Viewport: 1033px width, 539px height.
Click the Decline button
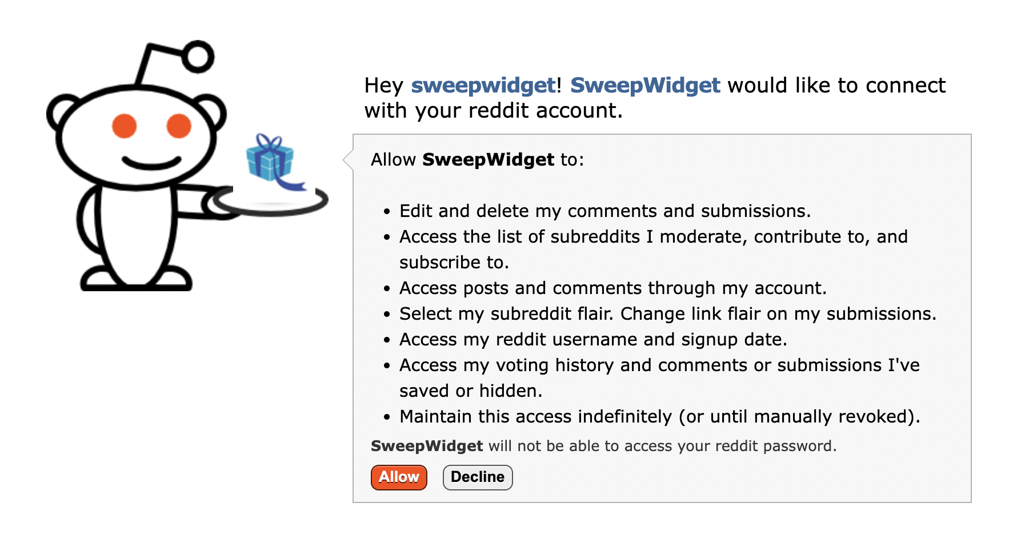tap(478, 477)
